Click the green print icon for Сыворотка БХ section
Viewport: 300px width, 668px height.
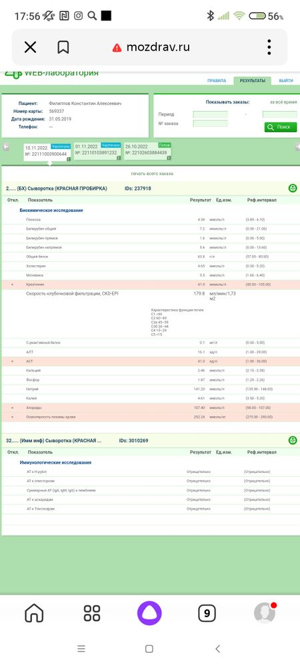tap(293, 188)
